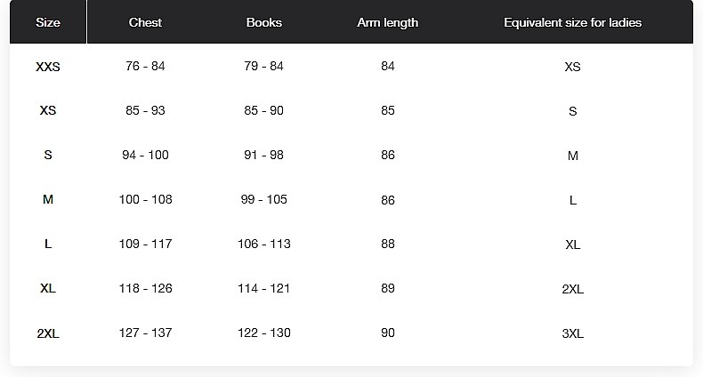Image resolution: width=703 pixels, height=377 pixels.
Task: Select the 2XL size row label
Action: point(48,333)
